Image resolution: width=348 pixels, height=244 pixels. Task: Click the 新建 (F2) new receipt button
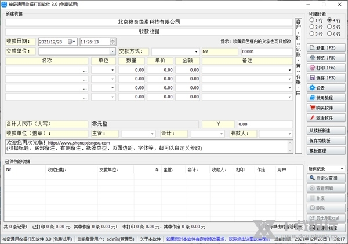click(x=325, y=48)
